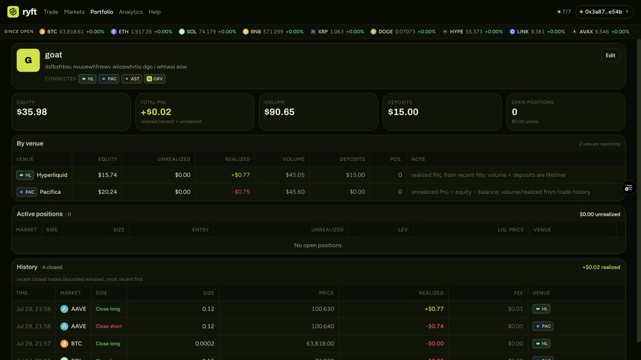641x360 pixels.
Task: Click the $35.98 Equity card
Action: [71, 112]
